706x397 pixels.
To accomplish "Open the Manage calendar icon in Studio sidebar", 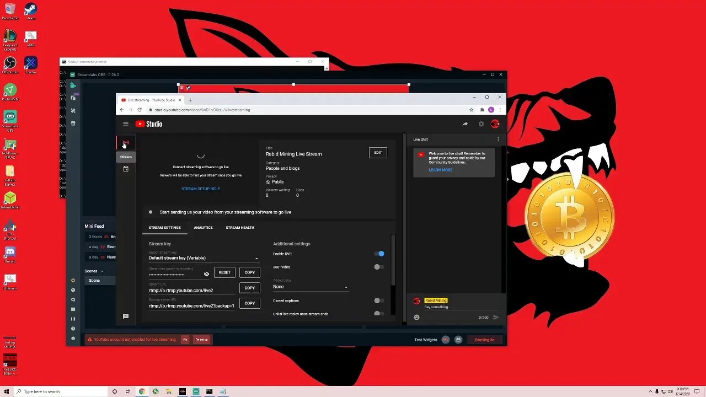I will pyautogui.click(x=126, y=169).
